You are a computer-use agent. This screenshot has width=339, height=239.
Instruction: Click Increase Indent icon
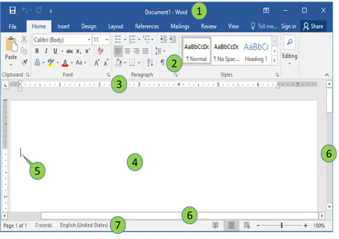(173, 39)
